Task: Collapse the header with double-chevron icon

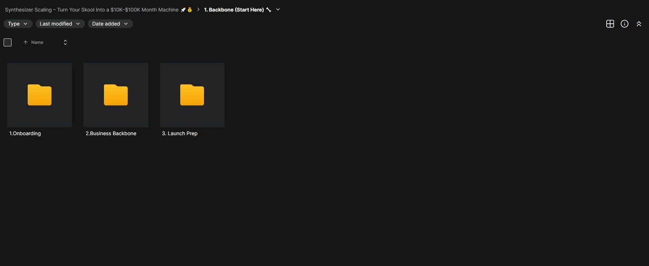Action: tap(639, 24)
